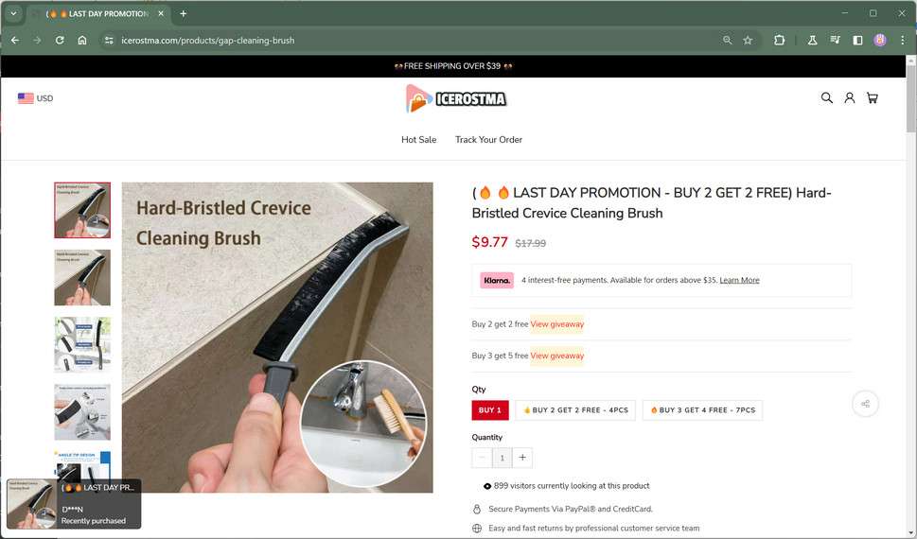Open the site search magnifier icon
Screen dimensions: 917x539
point(826,97)
